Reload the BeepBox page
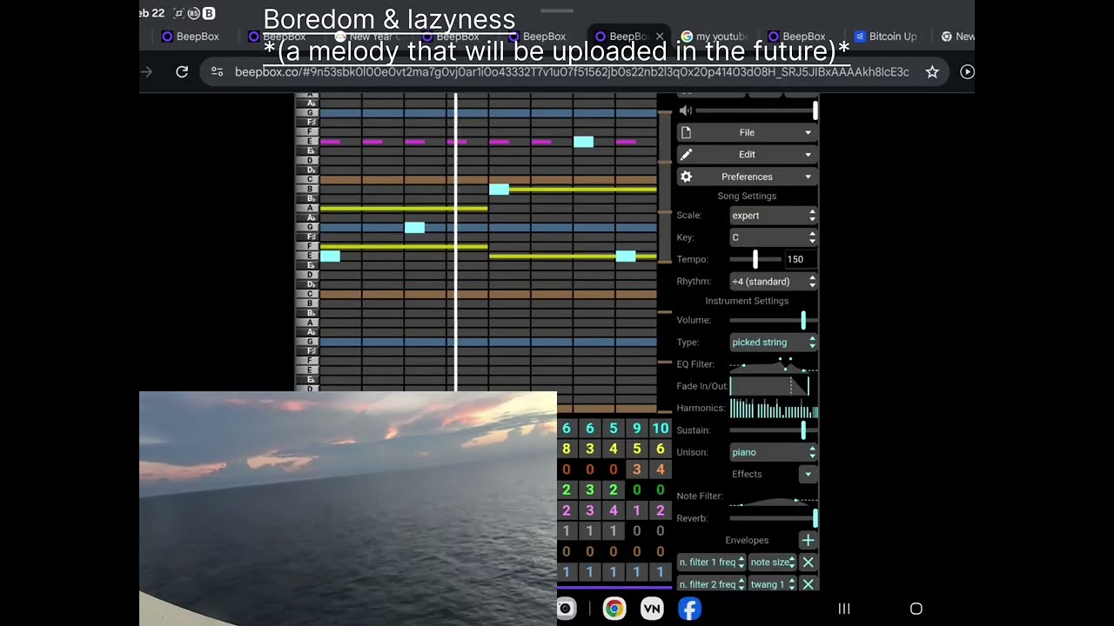The image size is (1114, 626). (x=182, y=72)
